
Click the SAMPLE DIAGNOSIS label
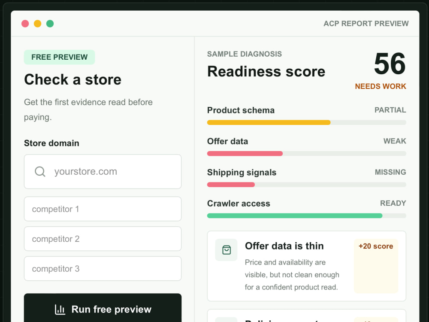[245, 54]
